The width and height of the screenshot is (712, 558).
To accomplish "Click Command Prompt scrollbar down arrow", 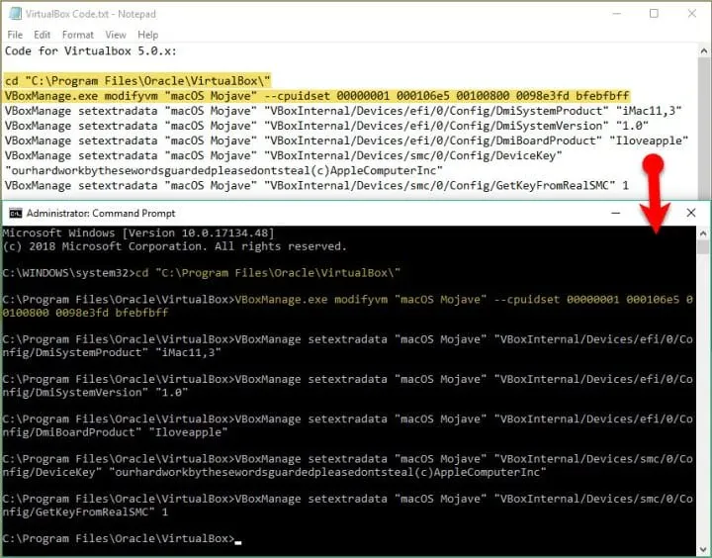I will [x=703, y=550].
